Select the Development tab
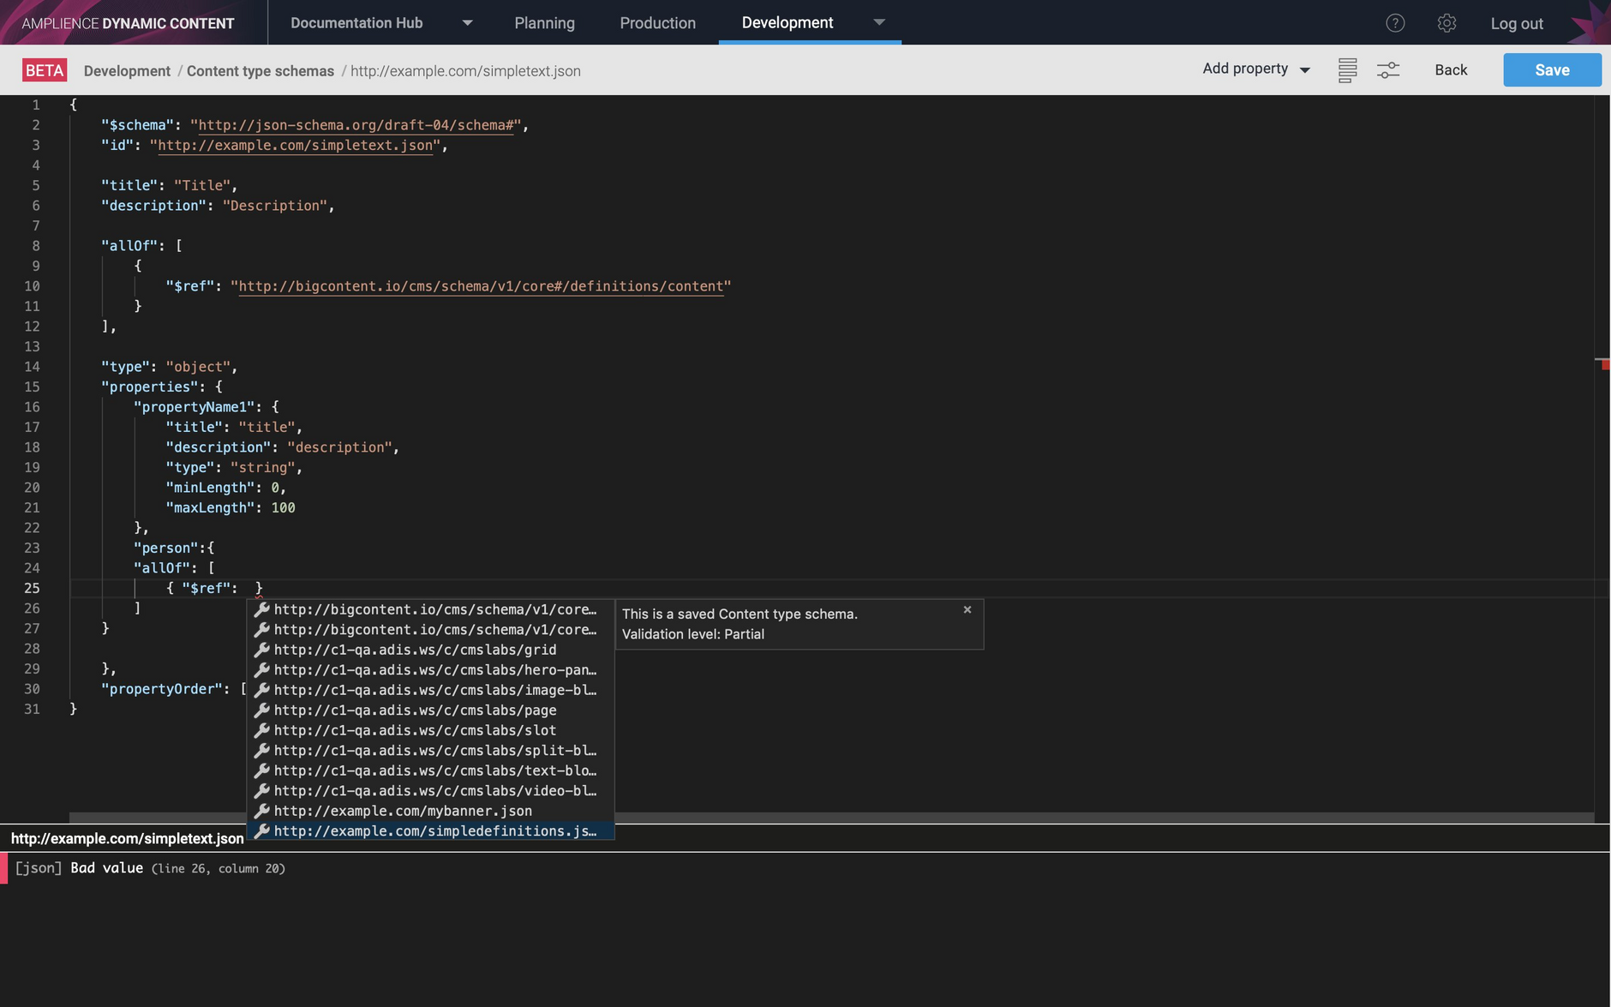This screenshot has height=1007, width=1611. pos(788,22)
